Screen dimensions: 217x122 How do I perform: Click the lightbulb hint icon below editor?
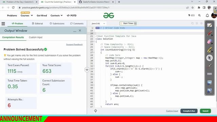pos(96,111)
